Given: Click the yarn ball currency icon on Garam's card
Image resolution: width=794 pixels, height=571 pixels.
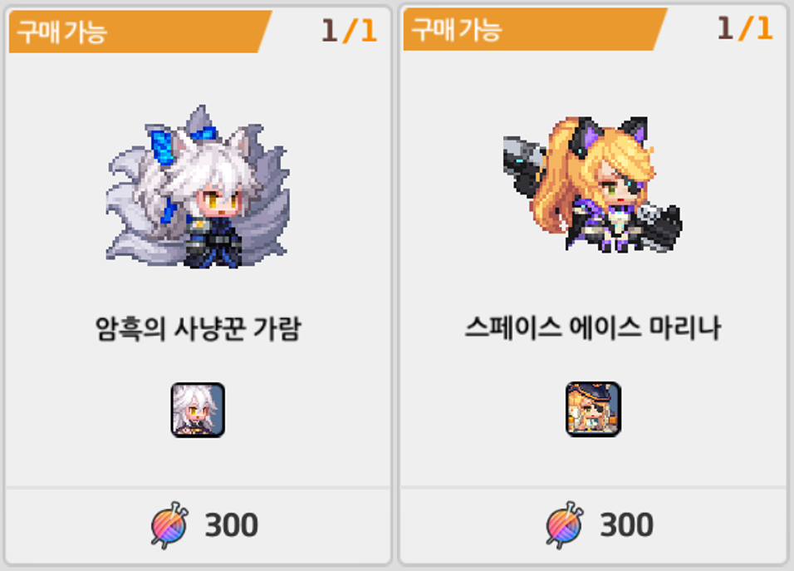Looking at the screenshot, I should click(x=169, y=525).
